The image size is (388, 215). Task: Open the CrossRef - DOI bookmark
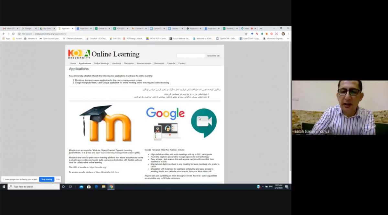pos(97,38)
